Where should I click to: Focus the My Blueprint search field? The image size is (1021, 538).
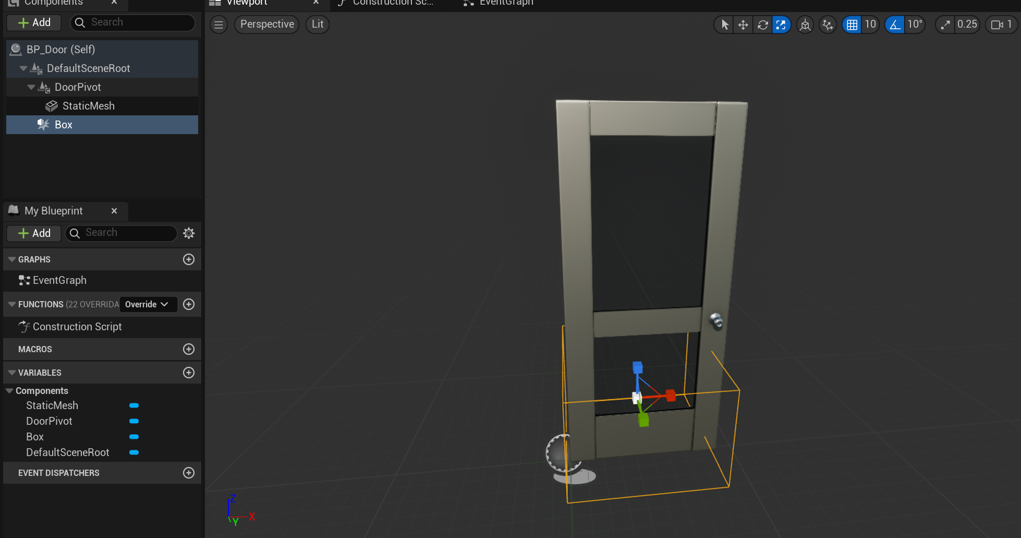pos(121,233)
